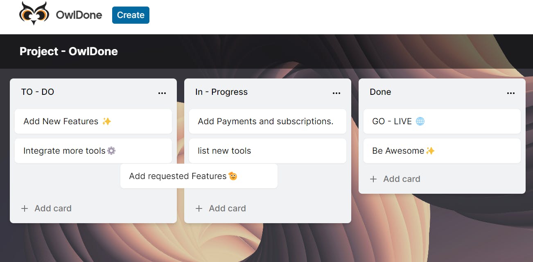Screen dimensions: 533x262
Task: Click the In - Progress list title
Action: (221, 92)
